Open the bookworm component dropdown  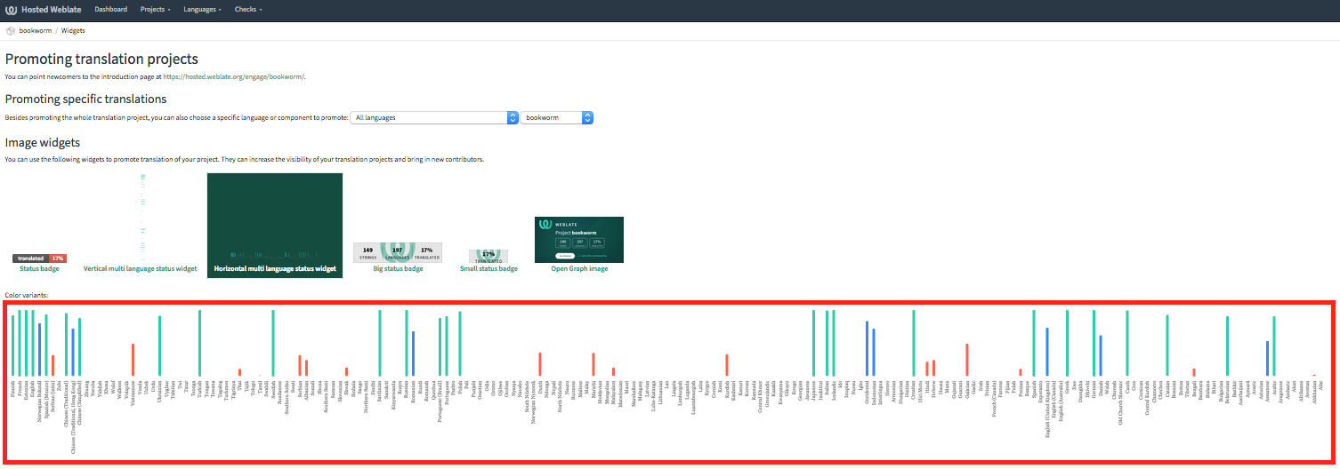coord(557,117)
